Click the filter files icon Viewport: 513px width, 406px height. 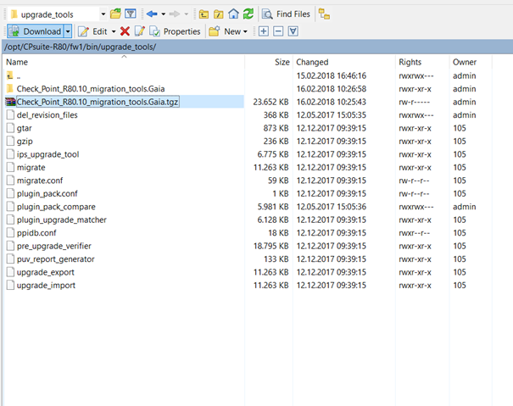click(131, 14)
